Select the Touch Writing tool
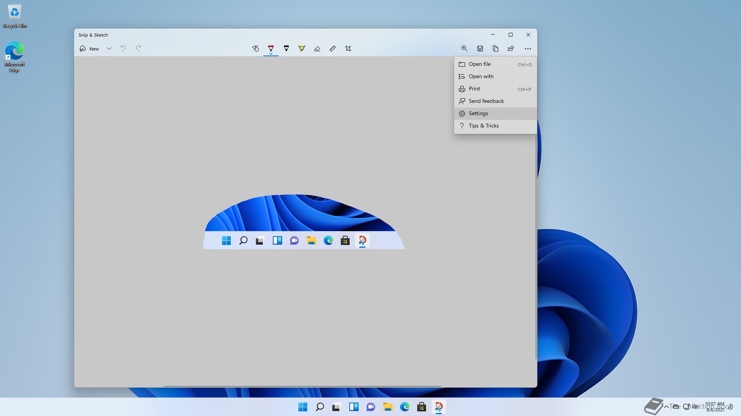 pos(255,49)
